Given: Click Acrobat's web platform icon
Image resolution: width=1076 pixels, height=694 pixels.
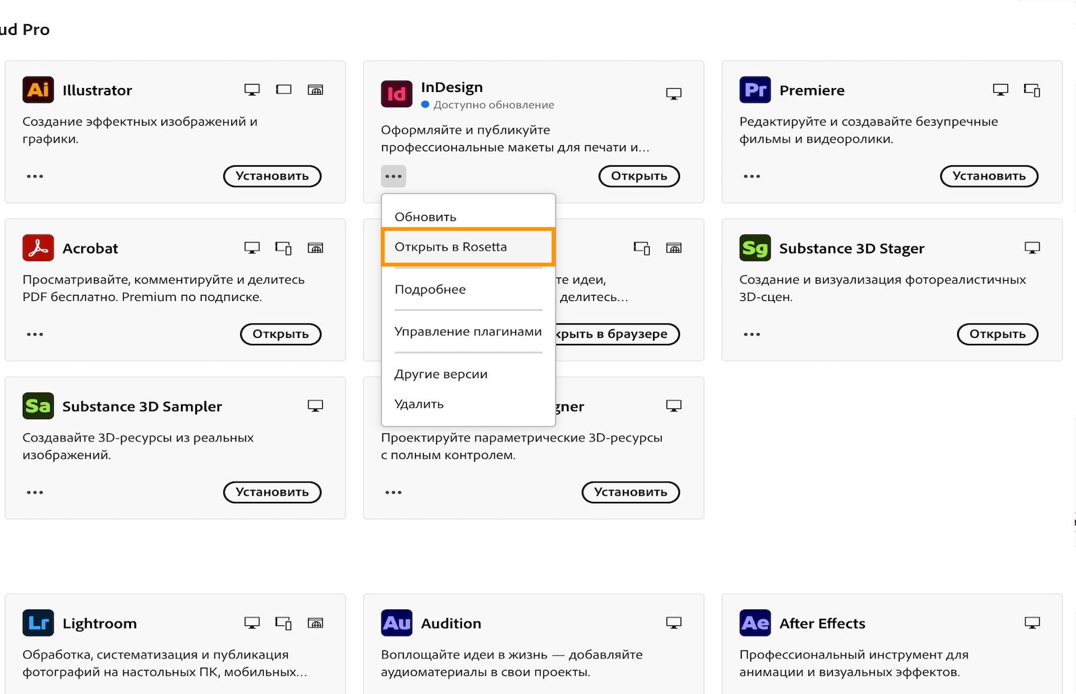Looking at the screenshot, I should pyautogui.click(x=315, y=248).
